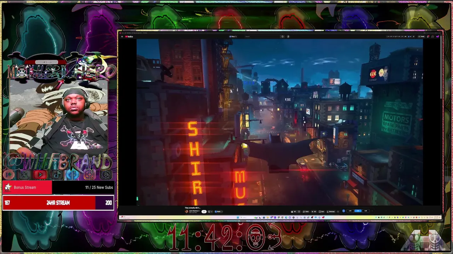Open the Filters chip in YouTube header
453x254 pixels.
pos(233,36)
